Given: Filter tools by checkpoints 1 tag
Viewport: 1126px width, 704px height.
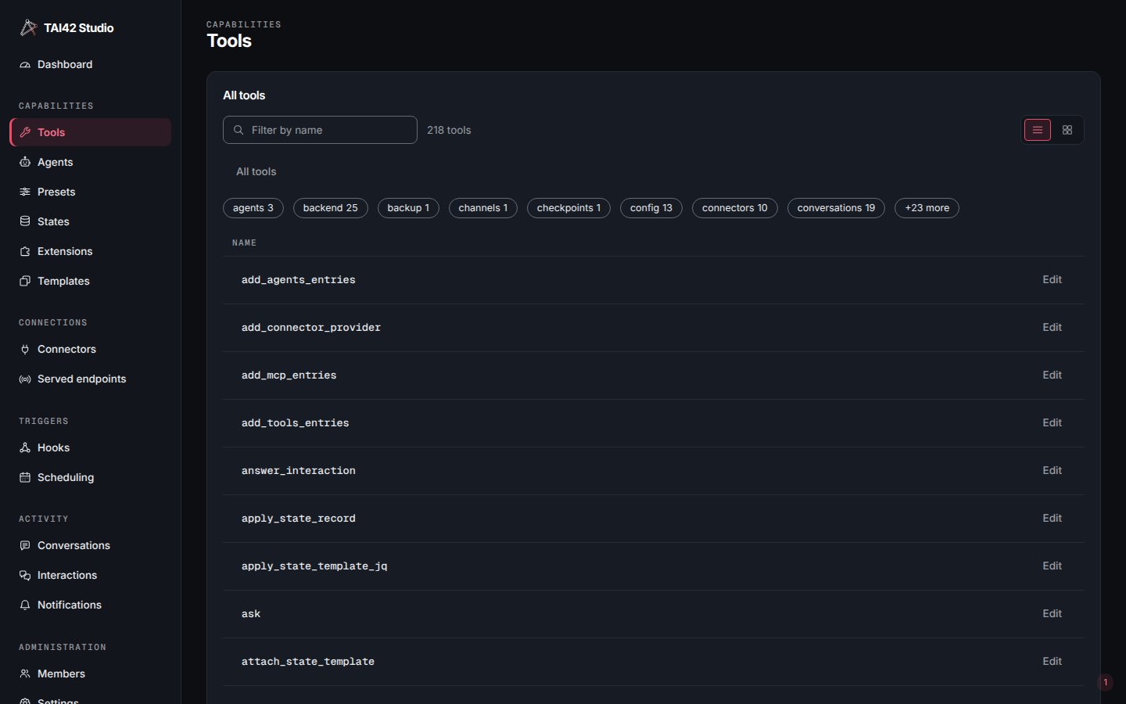Looking at the screenshot, I should (569, 208).
